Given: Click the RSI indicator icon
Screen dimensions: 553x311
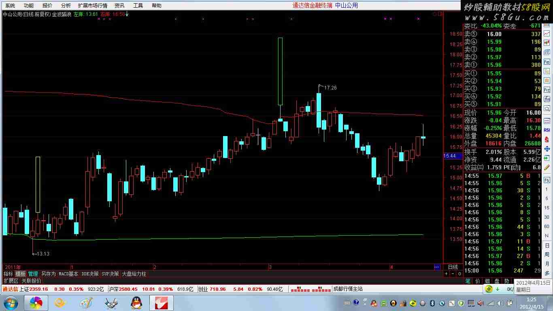Looking at the screenshot, I should [547, 130].
